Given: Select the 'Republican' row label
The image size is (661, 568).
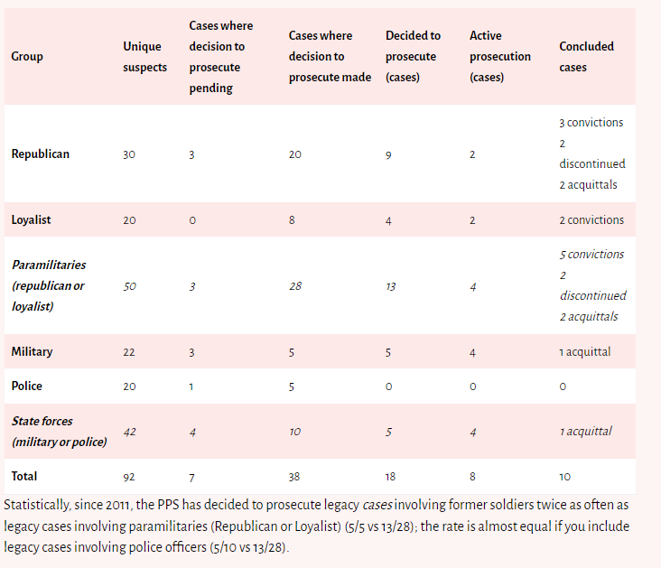Looking at the screenshot, I should (x=41, y=154).
